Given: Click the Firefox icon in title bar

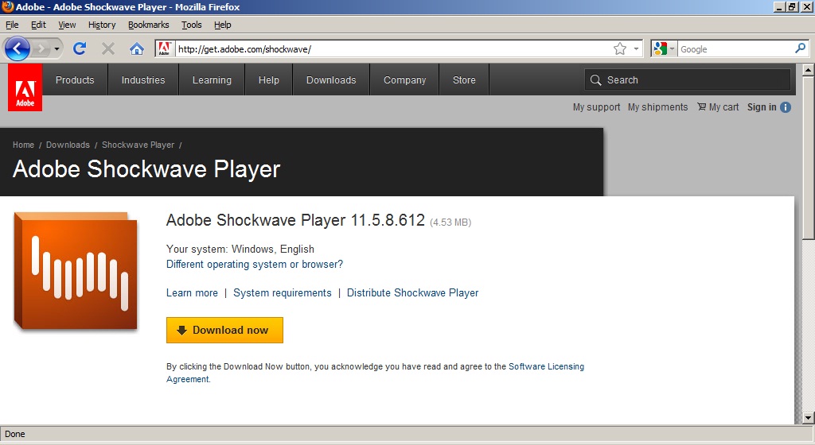Looking at the screenshot, I should (8, 6).
